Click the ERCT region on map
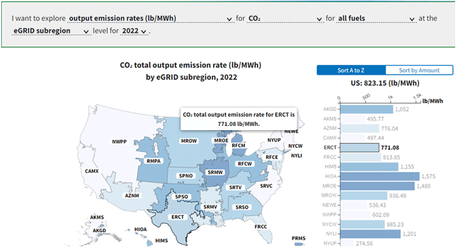Screen dimensions: 457x250 (178, 217)
